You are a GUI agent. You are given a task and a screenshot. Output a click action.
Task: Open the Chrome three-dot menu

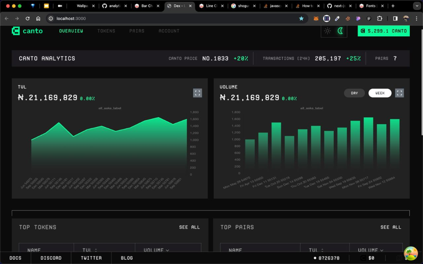coord(416,18)
